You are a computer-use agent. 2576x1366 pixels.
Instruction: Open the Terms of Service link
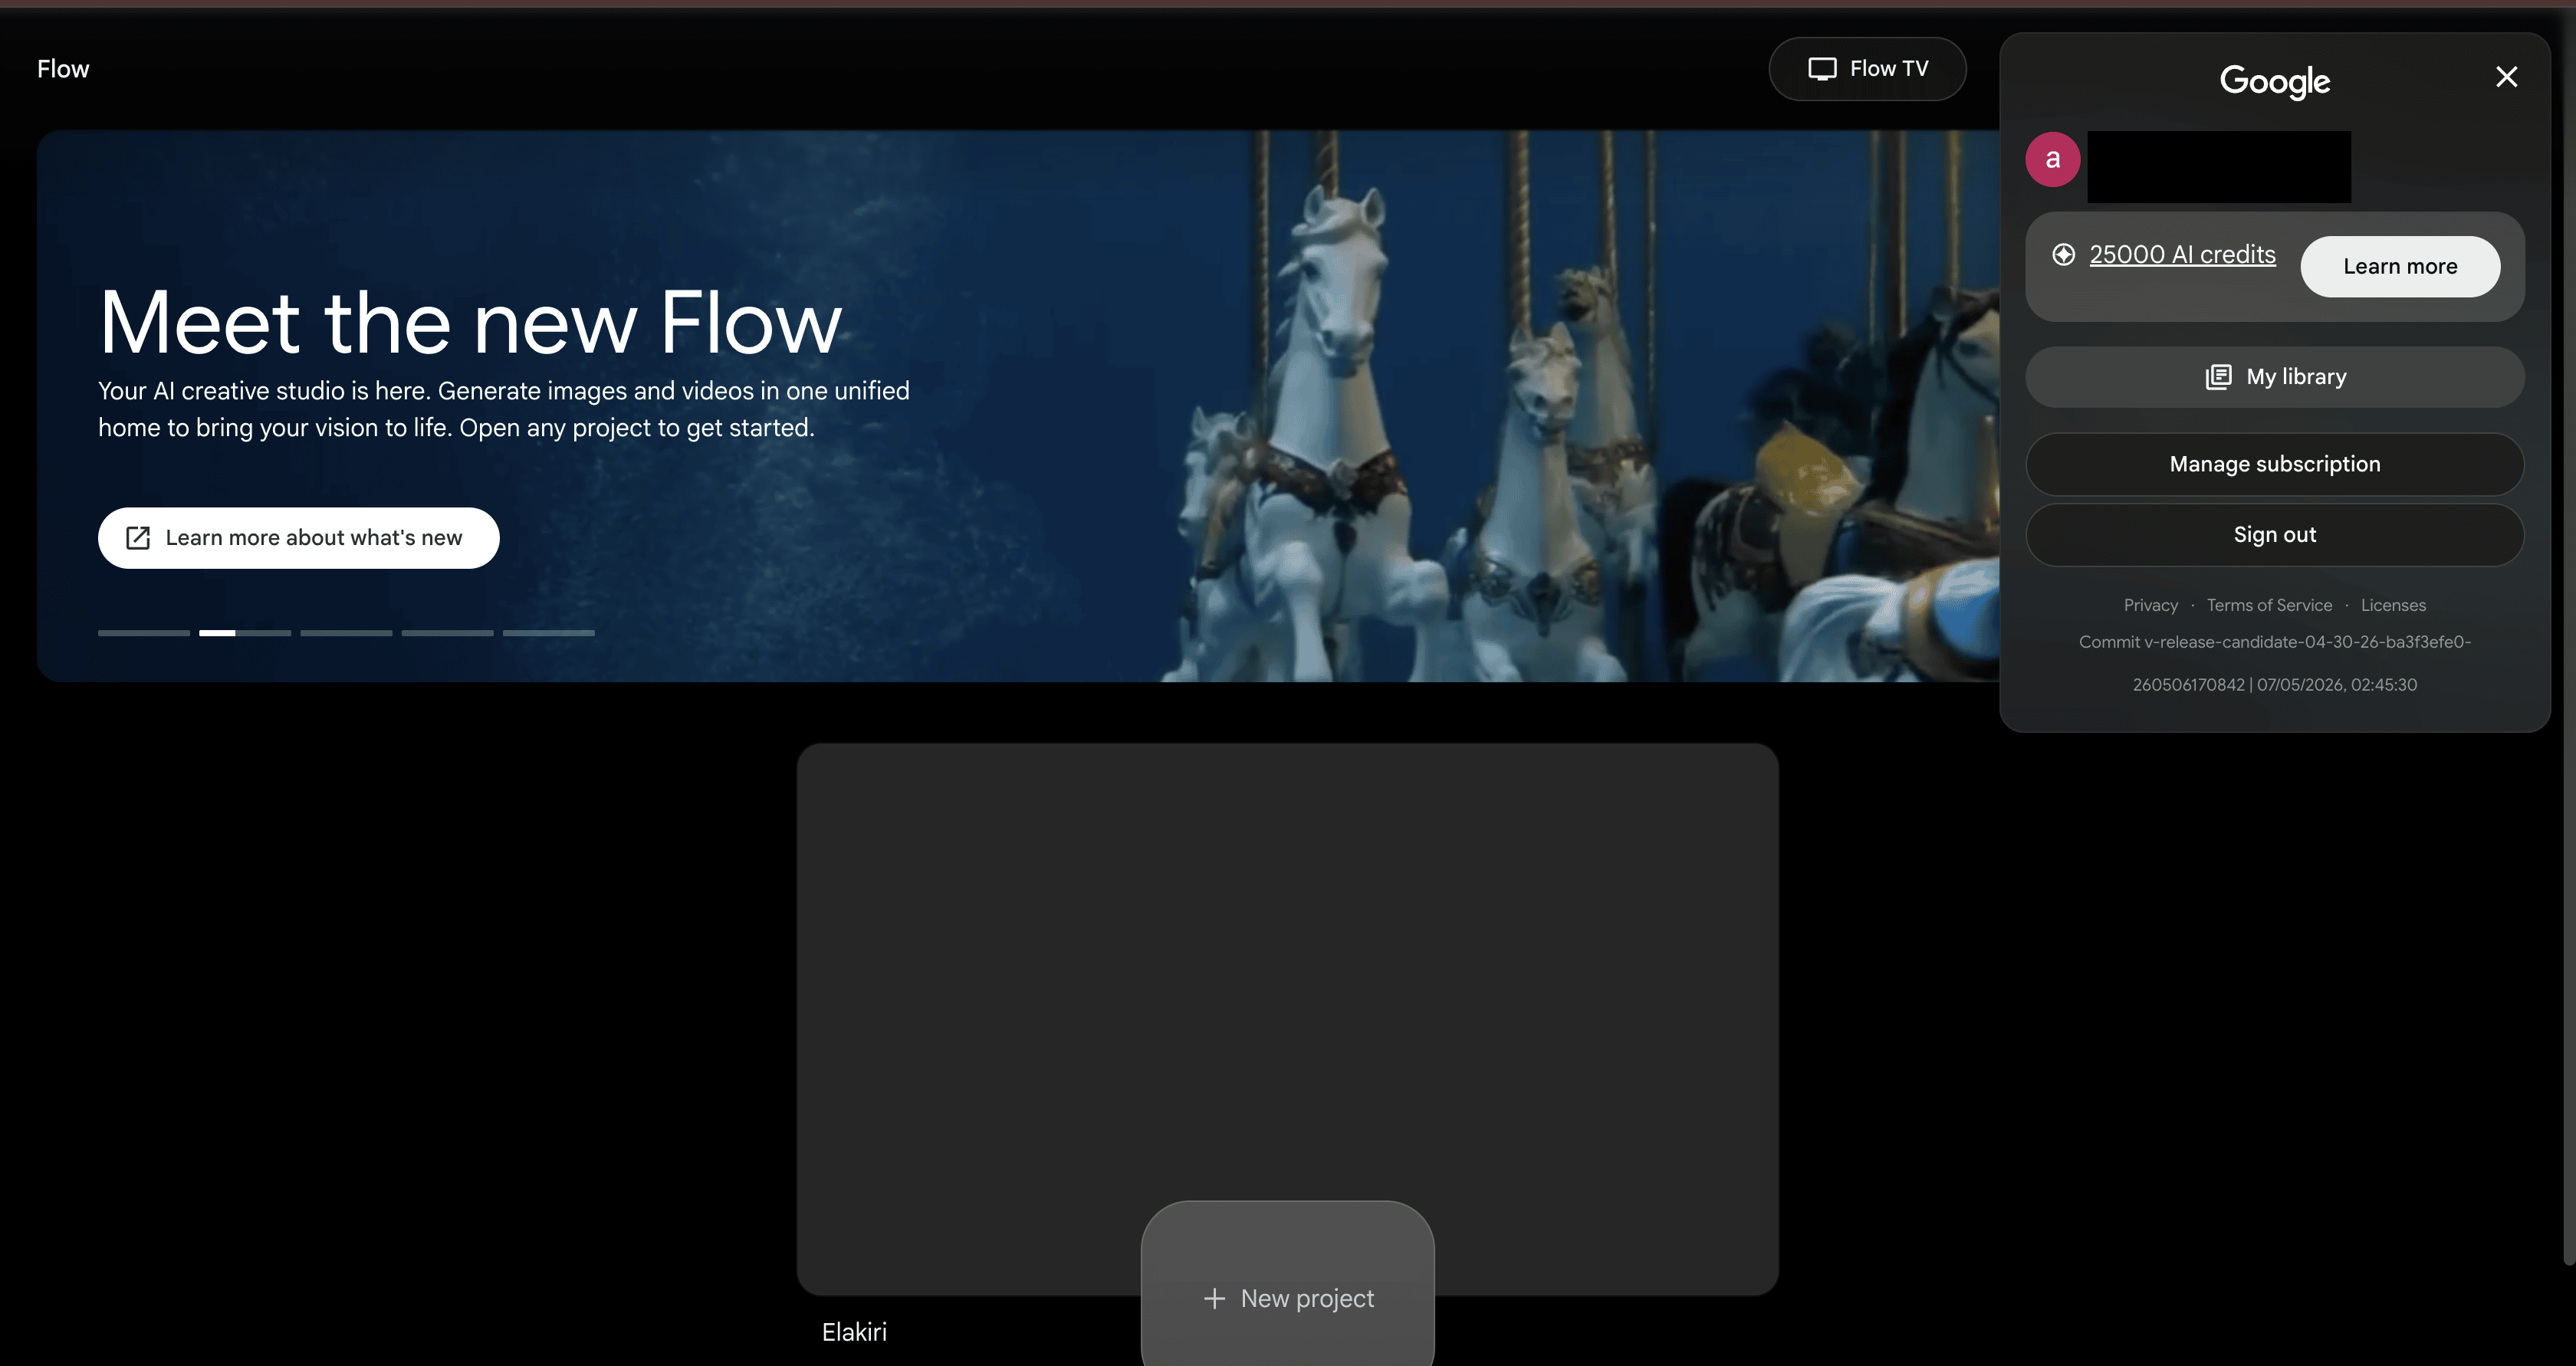pyautogui.click(x=2269, y=605)
